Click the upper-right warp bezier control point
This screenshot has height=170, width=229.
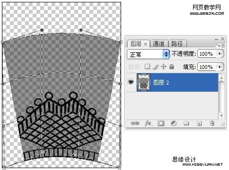[x=81, y=30]
